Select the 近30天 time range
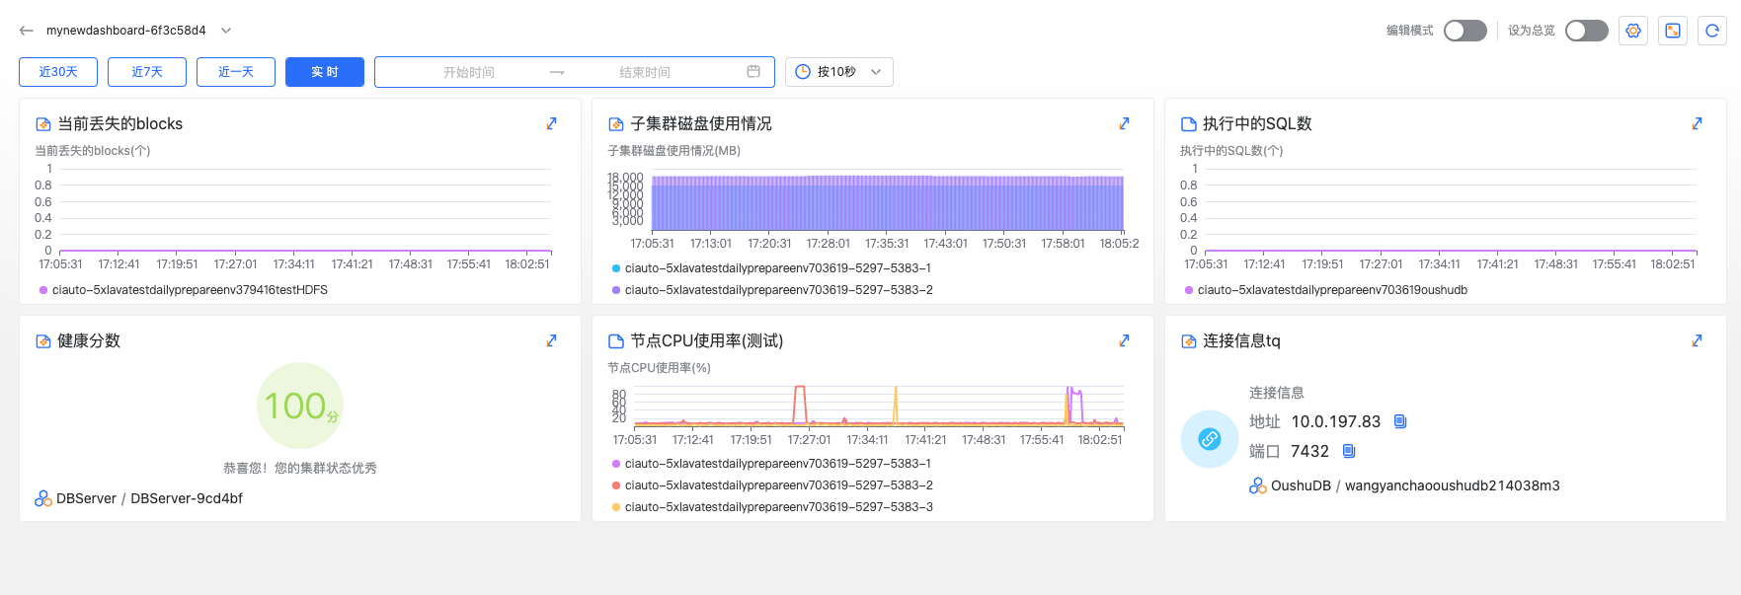 click(x=58, y=72)
